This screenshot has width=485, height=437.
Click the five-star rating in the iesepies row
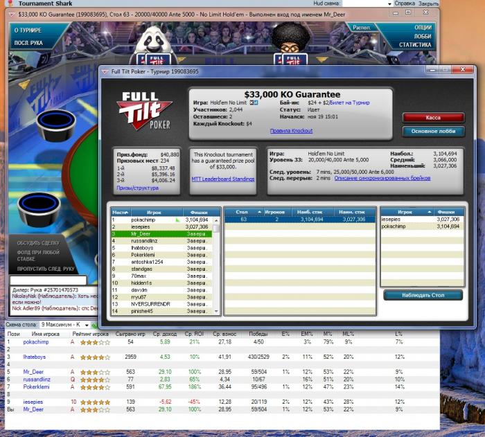(95, 402)
